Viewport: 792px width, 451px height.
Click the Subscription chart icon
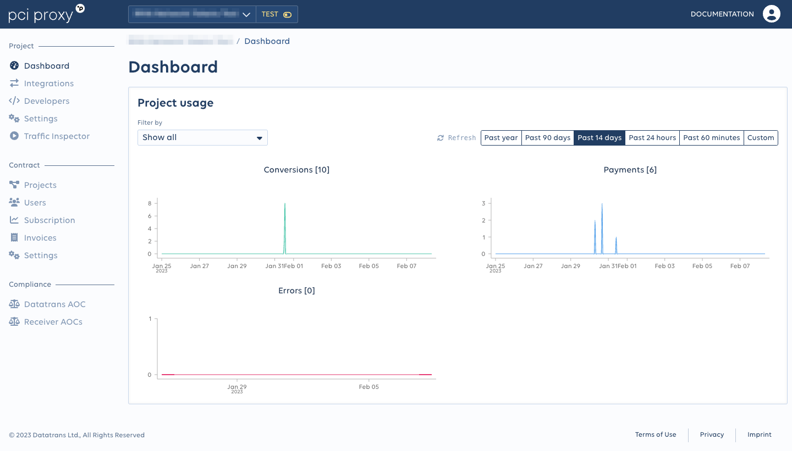point(14,220)
